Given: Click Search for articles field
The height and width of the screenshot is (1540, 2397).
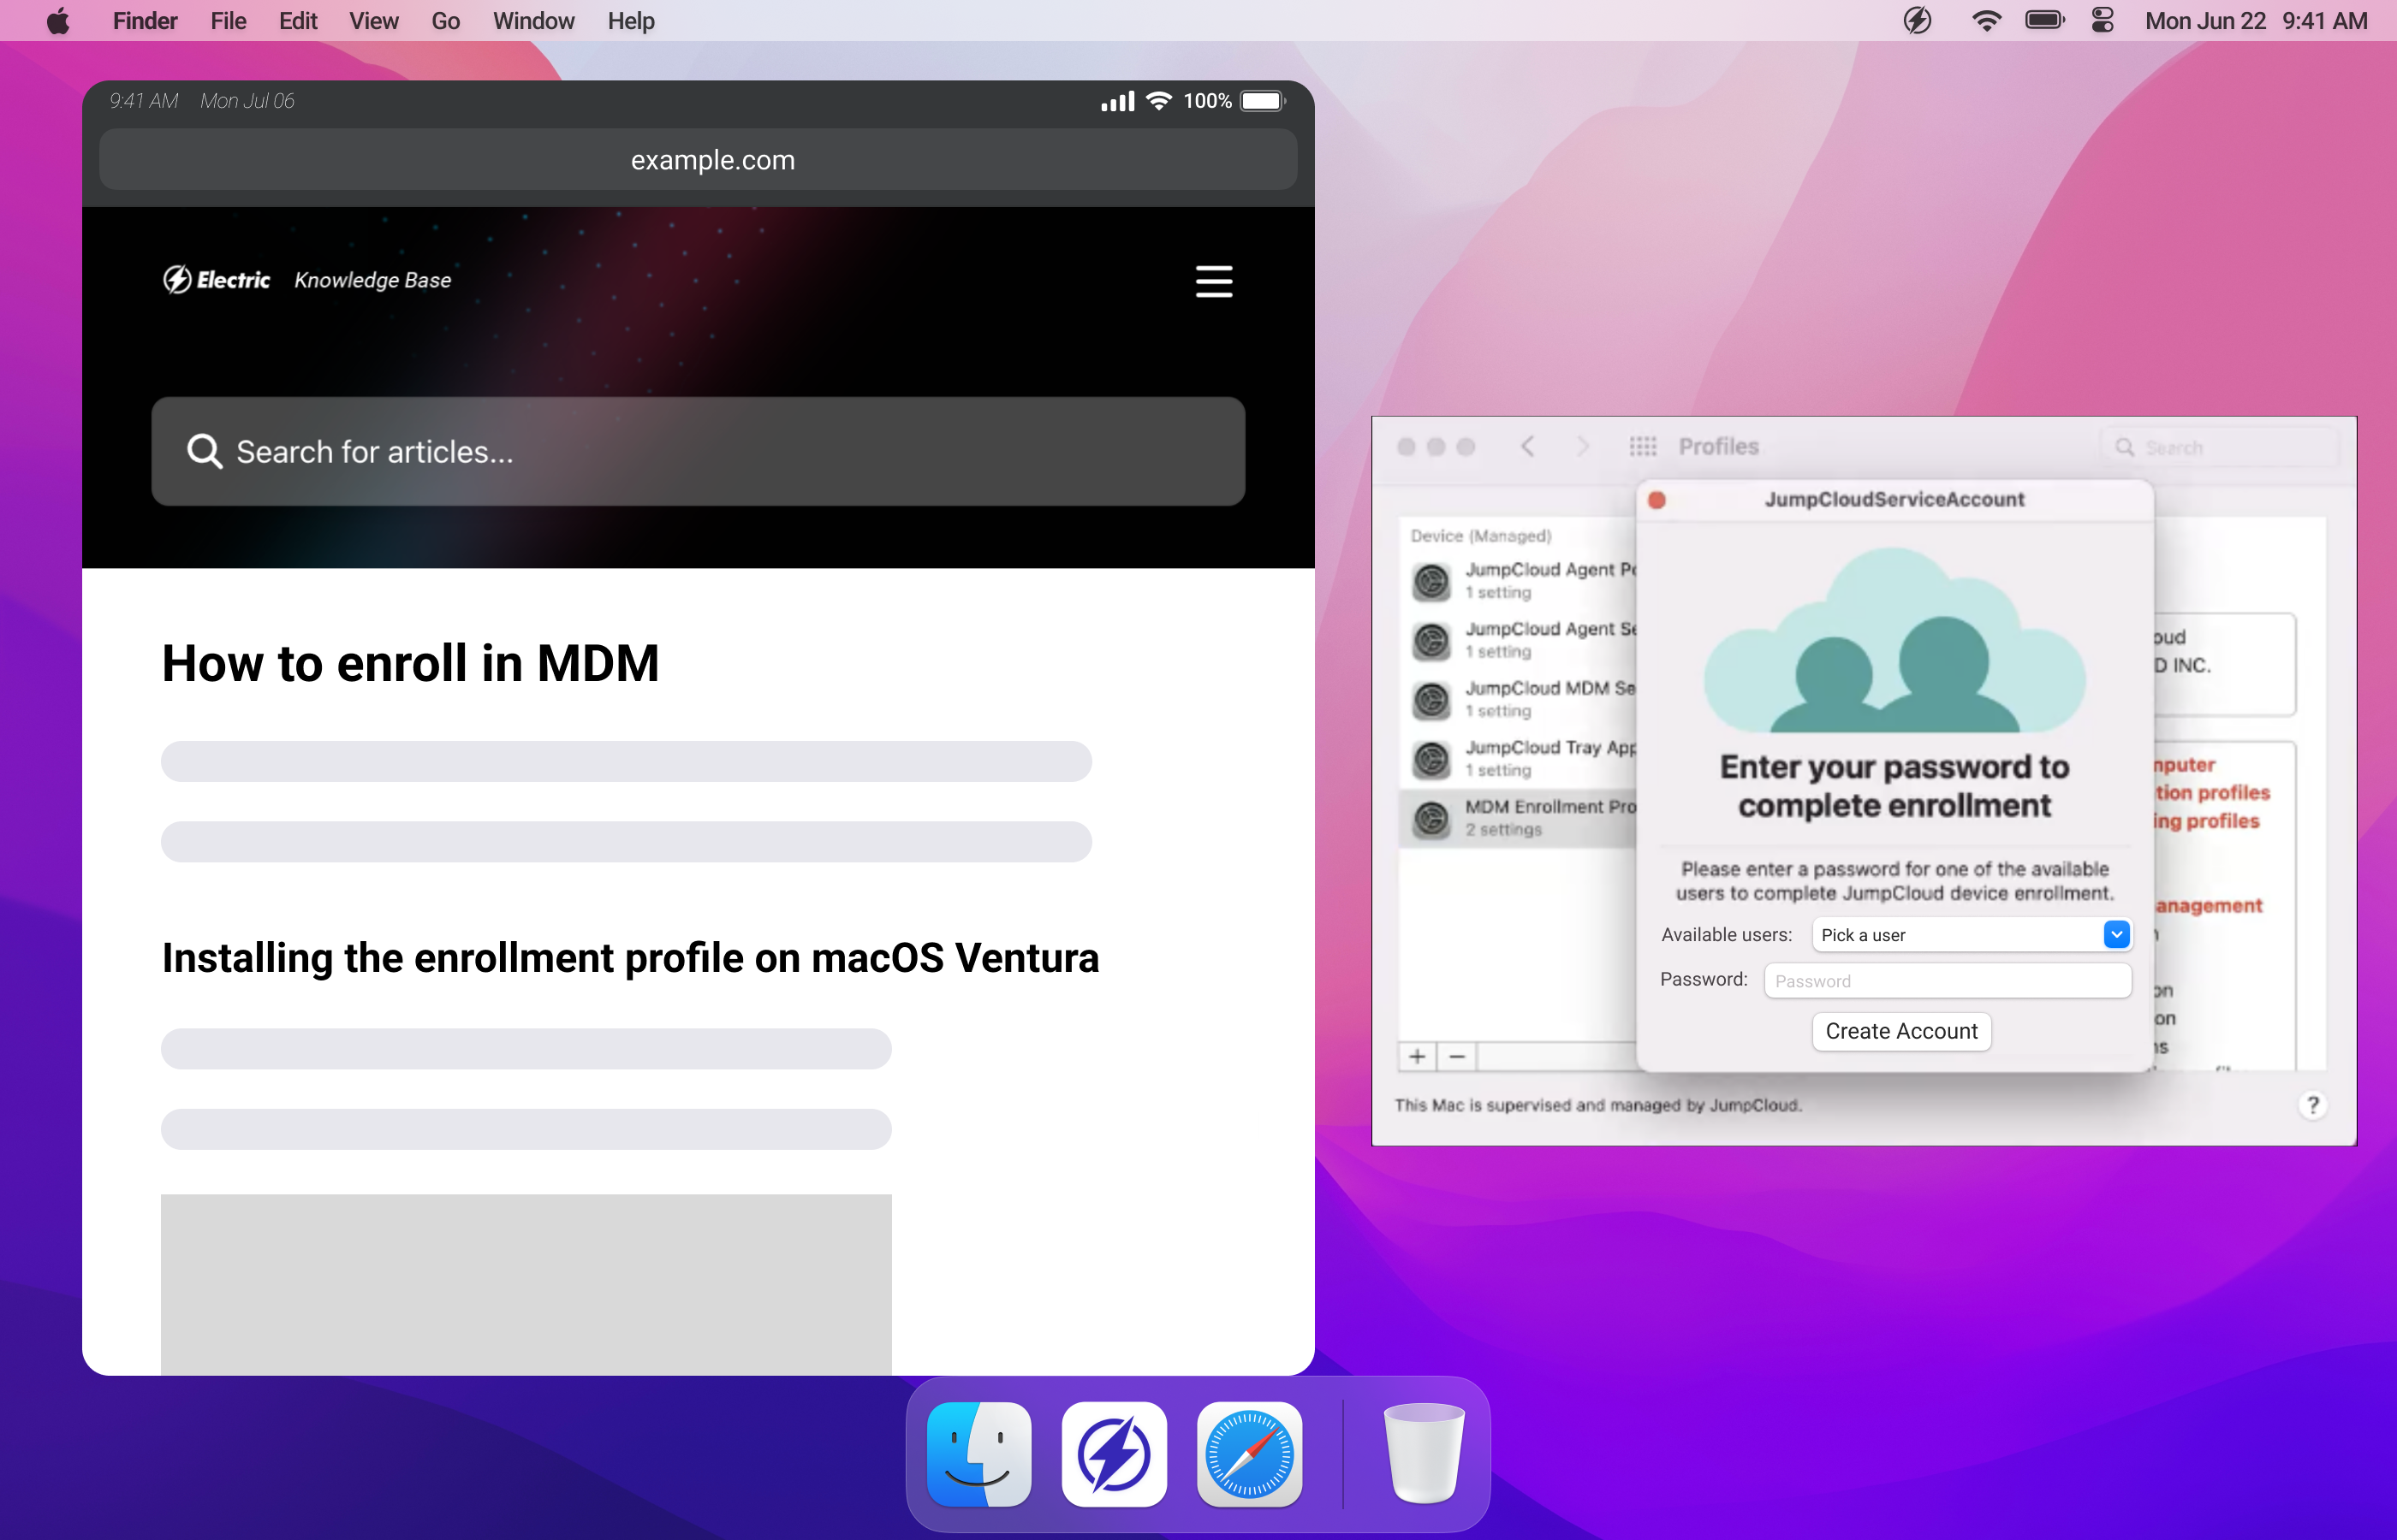Looking at the screenshot, I should tap(698, 452).
